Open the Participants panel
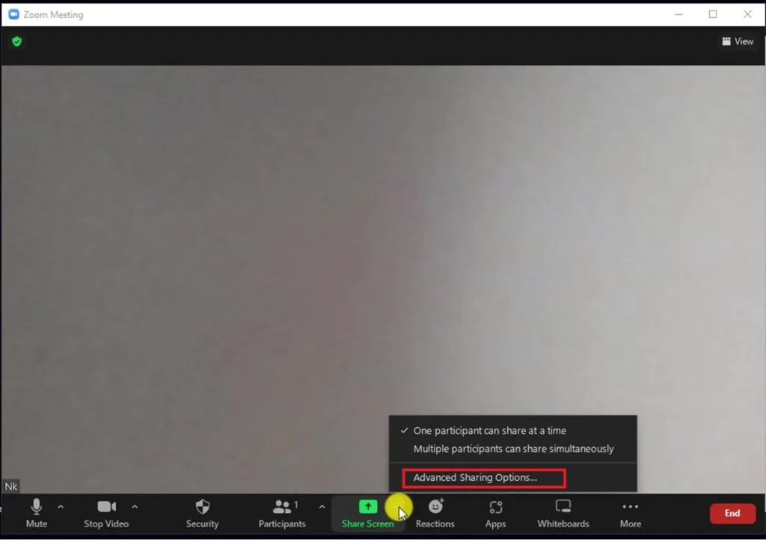 281,513
